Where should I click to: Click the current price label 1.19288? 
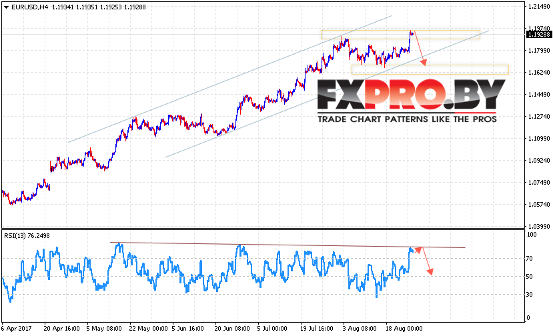click(x=538, y=34)
